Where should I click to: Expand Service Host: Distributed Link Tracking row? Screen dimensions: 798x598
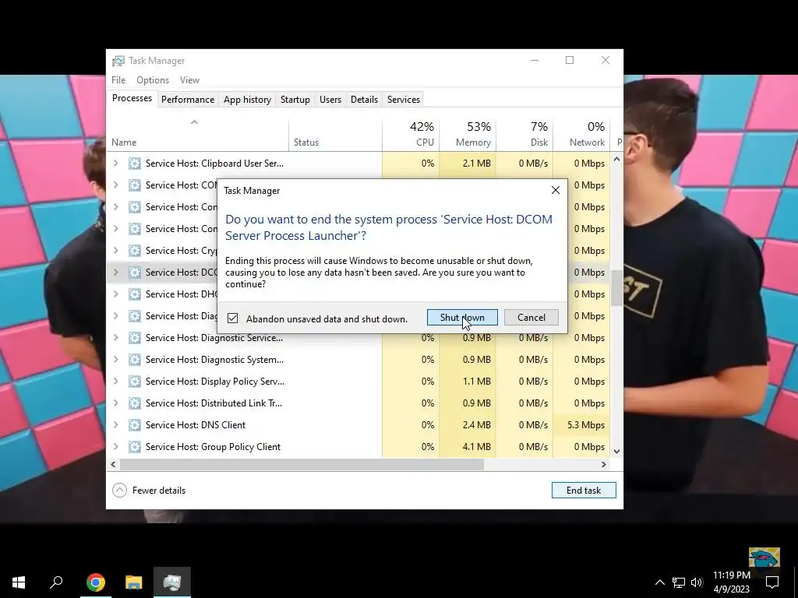pos(115,403)
